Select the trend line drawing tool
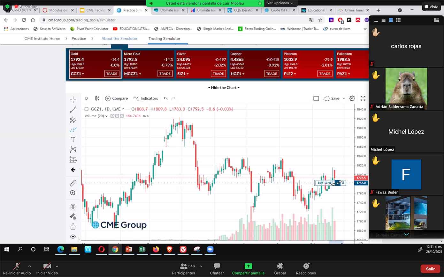 pos(73,110)
